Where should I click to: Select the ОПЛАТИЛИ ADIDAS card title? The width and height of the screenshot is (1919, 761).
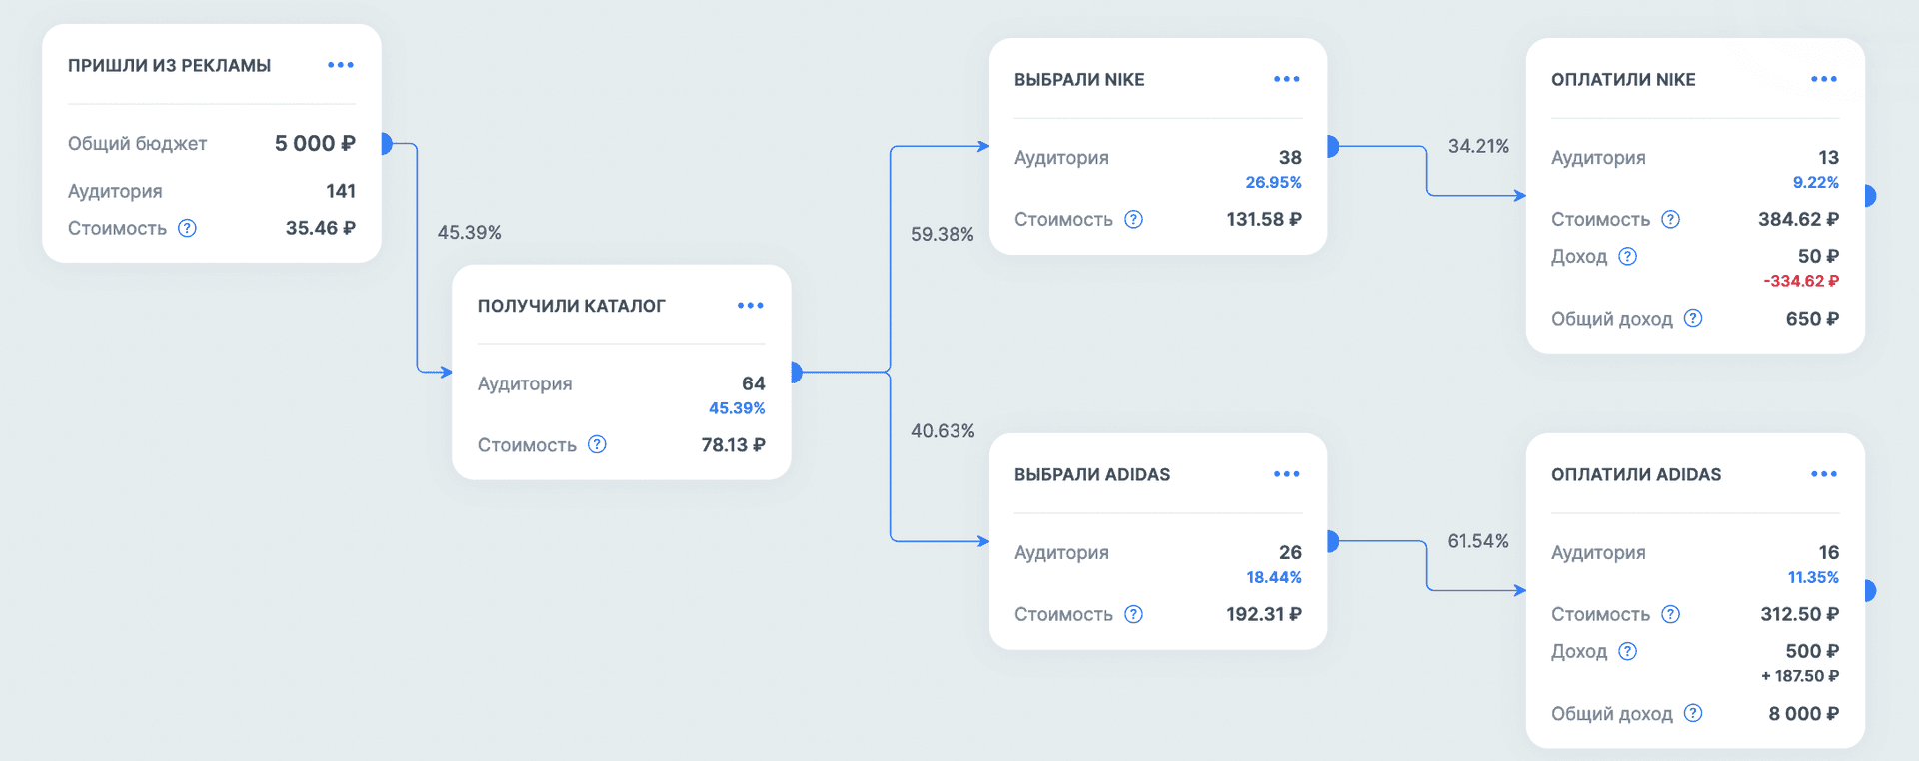[1635, 474]
